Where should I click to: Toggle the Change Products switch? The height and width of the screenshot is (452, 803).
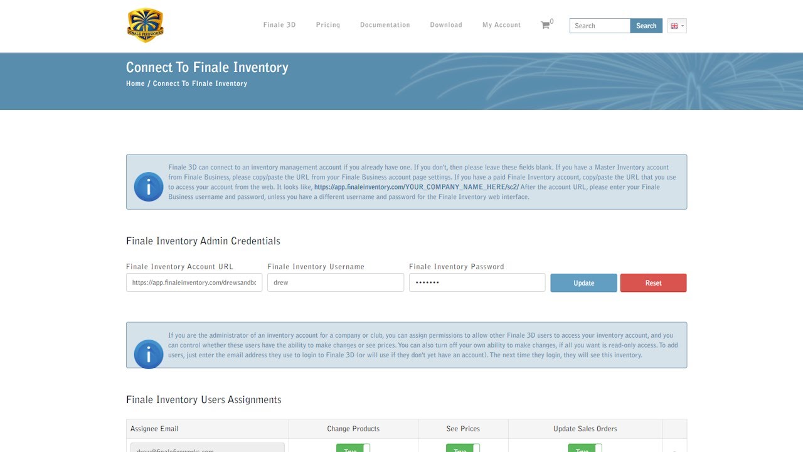tap(353, 448)
